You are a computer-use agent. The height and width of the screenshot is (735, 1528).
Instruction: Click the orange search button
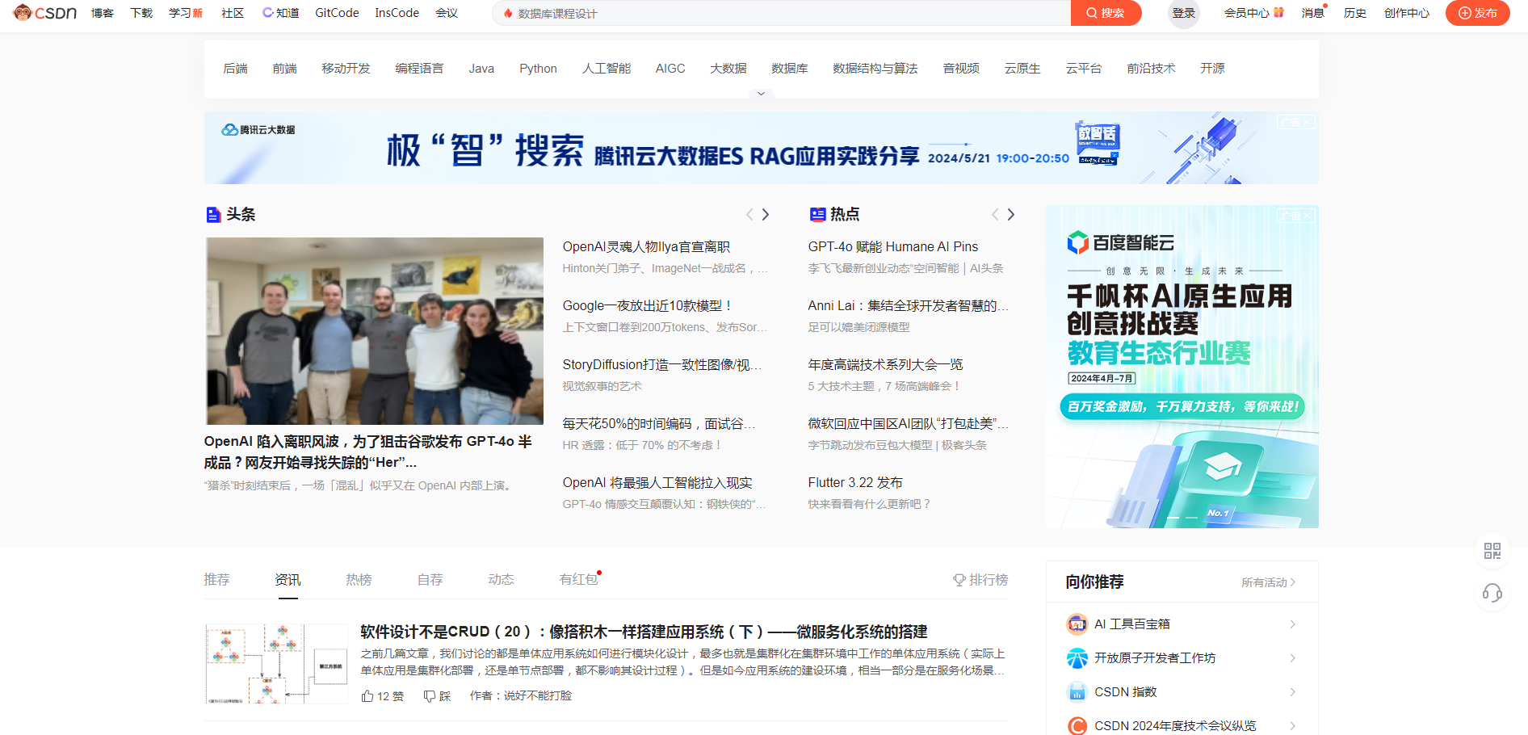(1106, 13)
